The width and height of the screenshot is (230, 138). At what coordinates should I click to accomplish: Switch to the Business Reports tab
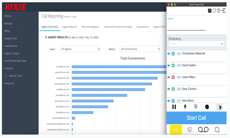[90, 27]
